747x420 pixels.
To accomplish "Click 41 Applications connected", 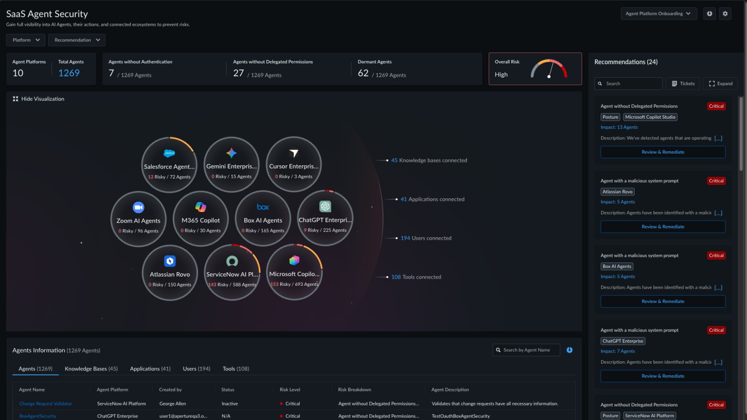I will pyautogui.click(x=432, y=199).
